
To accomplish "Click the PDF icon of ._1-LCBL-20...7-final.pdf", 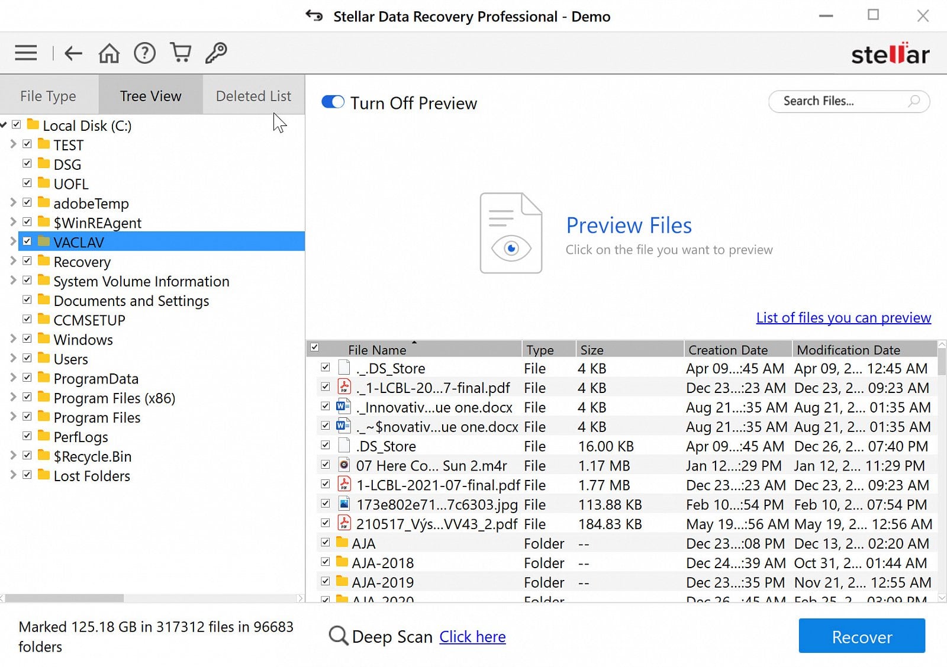I will (x=344, y=387).
